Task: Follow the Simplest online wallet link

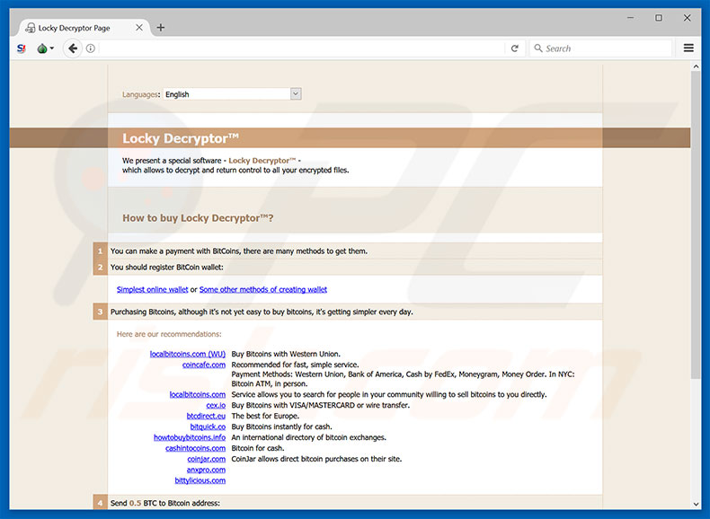Action: [152, 290]
